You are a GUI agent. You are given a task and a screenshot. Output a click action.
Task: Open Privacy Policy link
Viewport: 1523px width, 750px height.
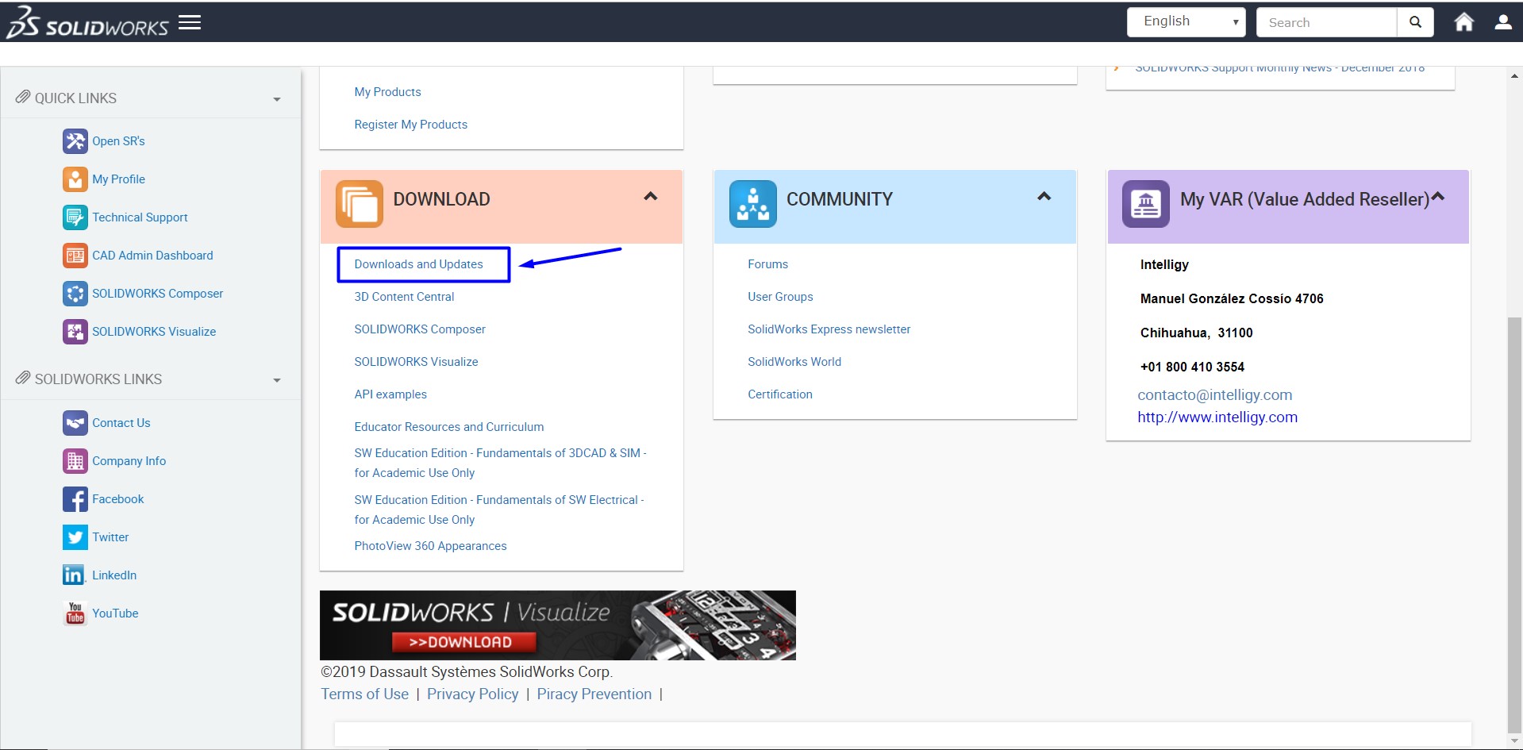[472, 694]
